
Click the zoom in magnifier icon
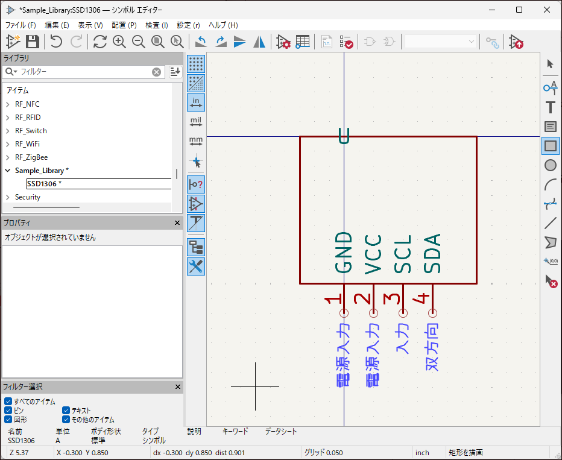[x=119, y=42]
